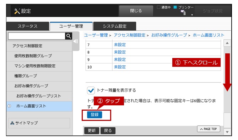Click ホーム画面リスト breadcrumb link
Screen dimensions: 238x140
[x=209, y=35]
